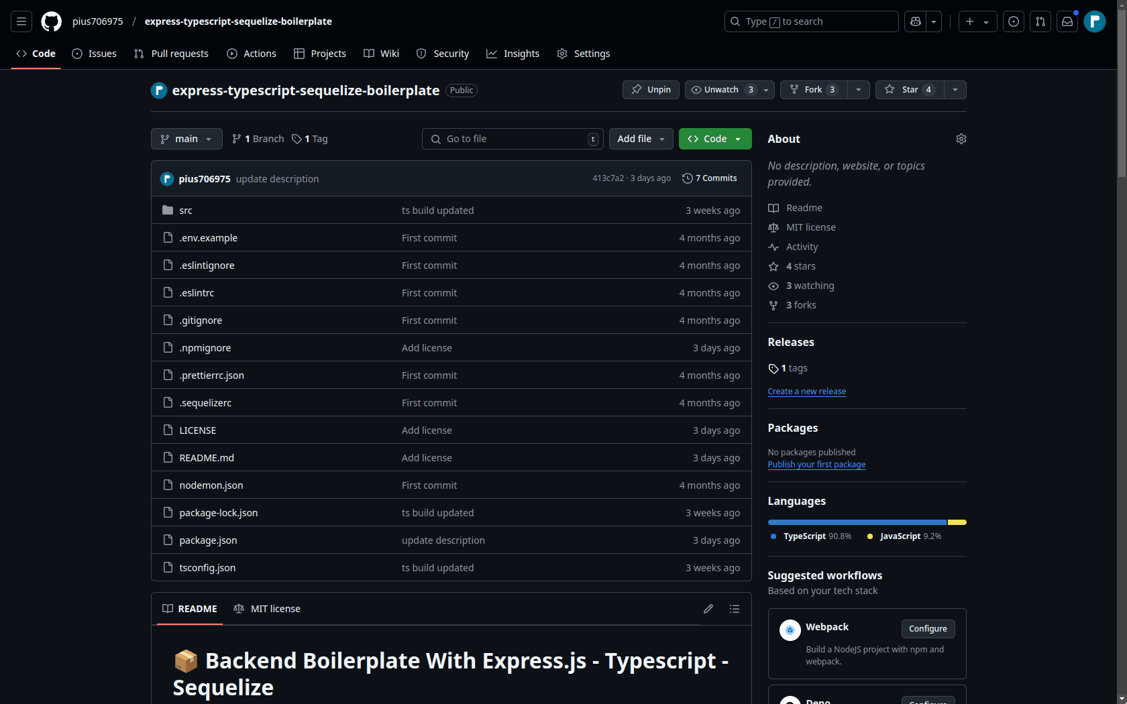Click Publish your first package link

click(x=816, y=465)
